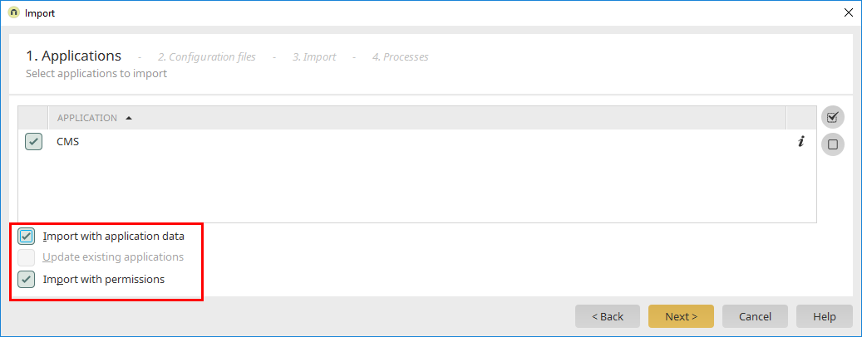Select the 3. Import step
This screenshot has height=337, width=862.
click(314, 57)
